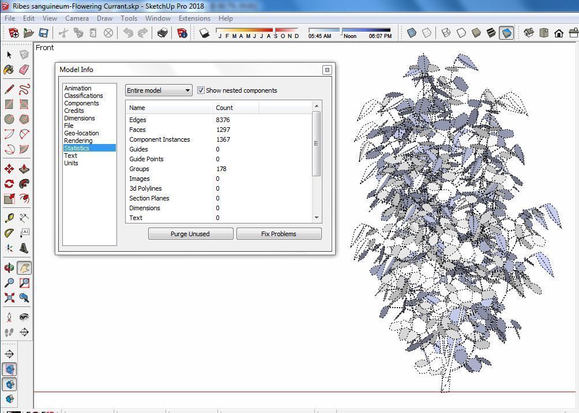Choose the Polygon tool

pos(24,119)
